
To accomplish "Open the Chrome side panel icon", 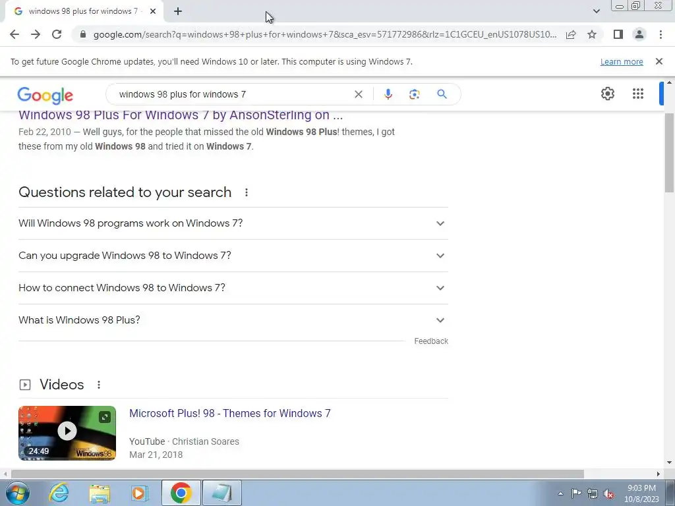I will click(618, 34).
